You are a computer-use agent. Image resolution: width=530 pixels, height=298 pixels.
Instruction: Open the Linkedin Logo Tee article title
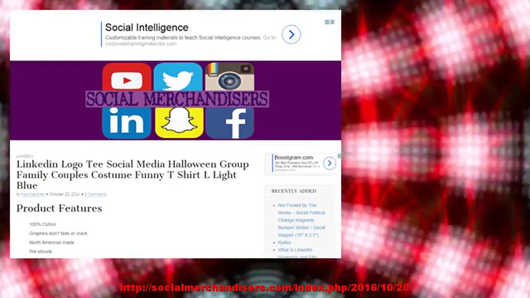click(x=132, y=175)
